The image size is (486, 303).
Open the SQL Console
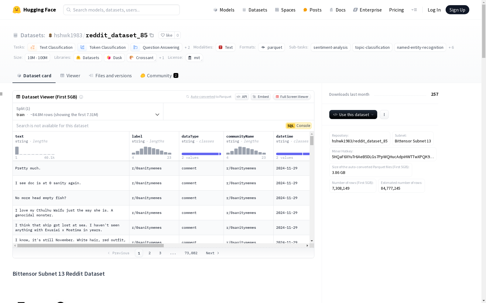tap(299, 126)
